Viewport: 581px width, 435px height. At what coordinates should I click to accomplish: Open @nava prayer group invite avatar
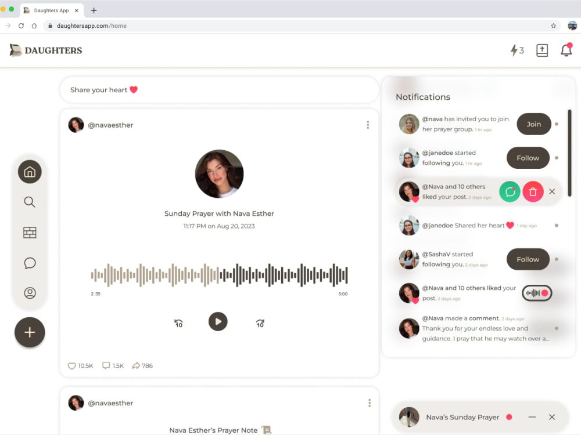(x=409, y=124)
